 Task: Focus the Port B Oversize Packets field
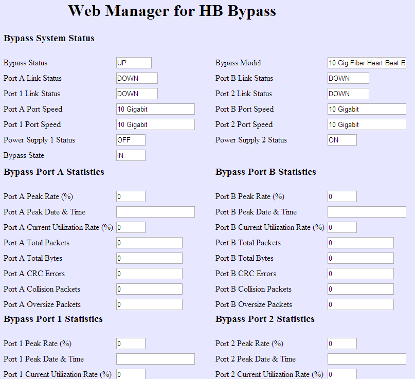[360, 304]
